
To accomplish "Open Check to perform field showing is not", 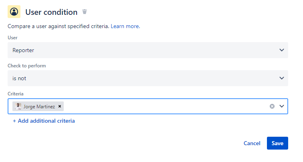I will point(148,78).
